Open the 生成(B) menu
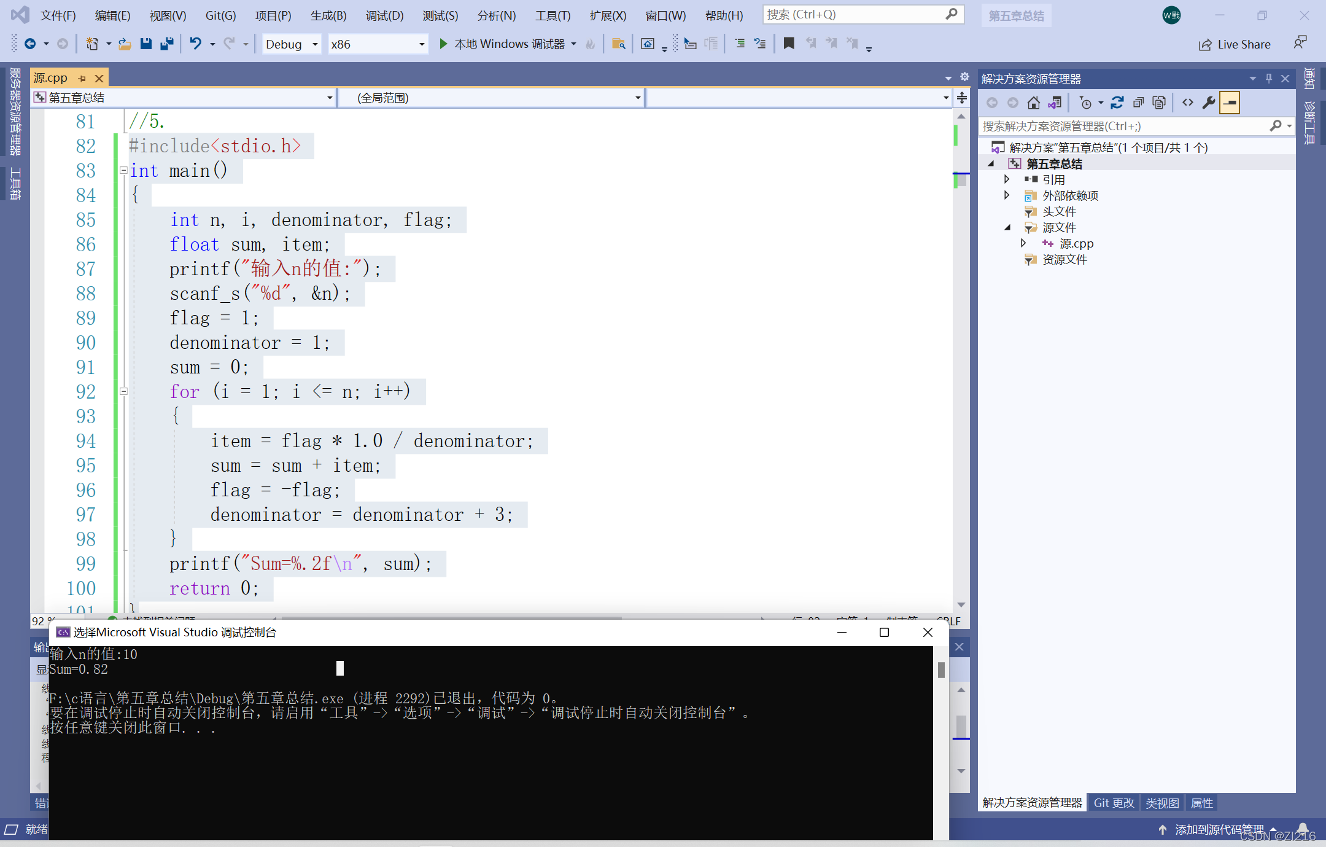This screenshot has height=847, width=1326. pos(328,15)
